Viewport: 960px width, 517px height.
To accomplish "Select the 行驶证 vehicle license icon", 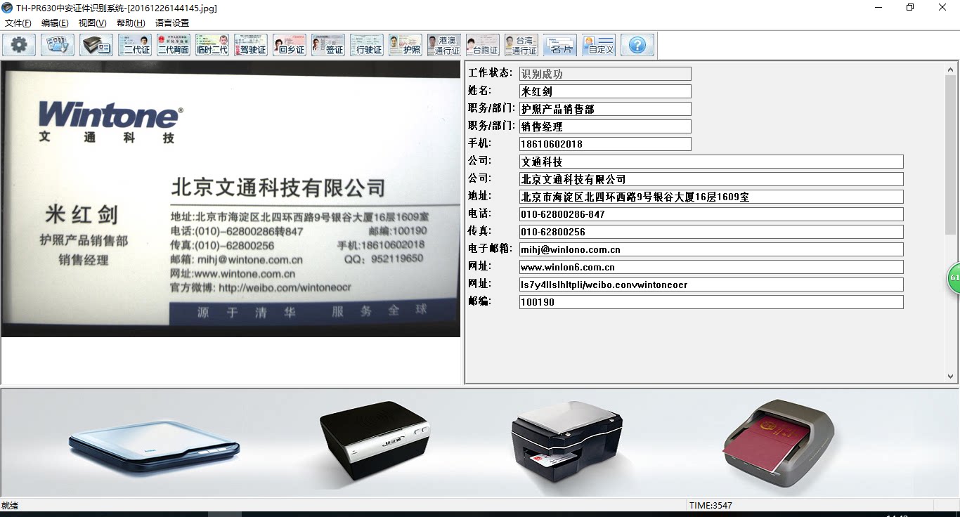I will point(367,45).
